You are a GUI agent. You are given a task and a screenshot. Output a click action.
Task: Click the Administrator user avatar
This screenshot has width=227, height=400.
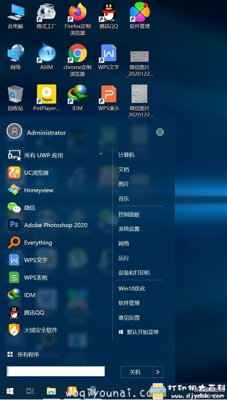14,131
